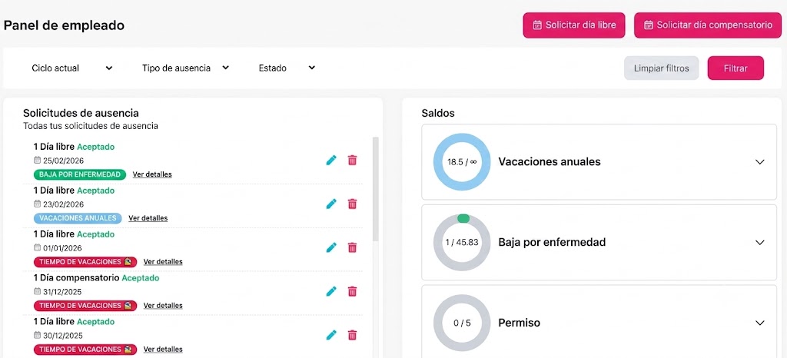Image resolution: width=787 pixels, height=358 pixels.
Task: Delete the 25/02/2026 absence request
Action: tap(352, 161)
